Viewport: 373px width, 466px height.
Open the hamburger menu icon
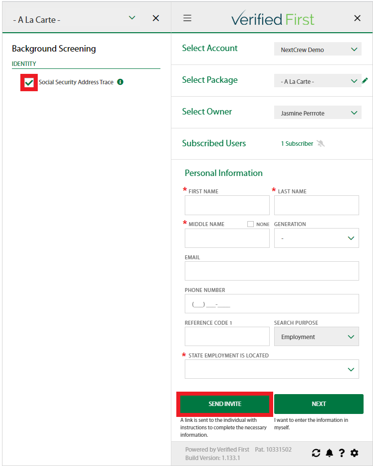point(187,18)
